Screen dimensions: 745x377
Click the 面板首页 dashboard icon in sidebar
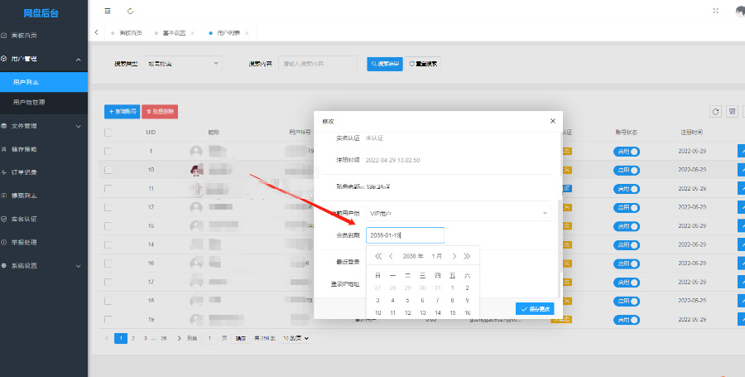pyautogui.click(x=4, y=35)
